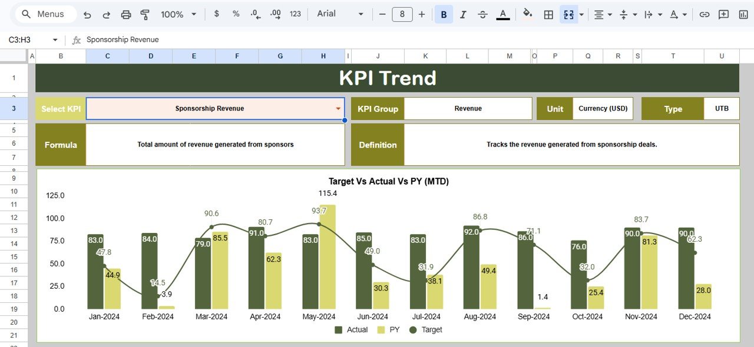Select the text color swatch
Screen dimensions: 754x347
[x=502, y=14]
